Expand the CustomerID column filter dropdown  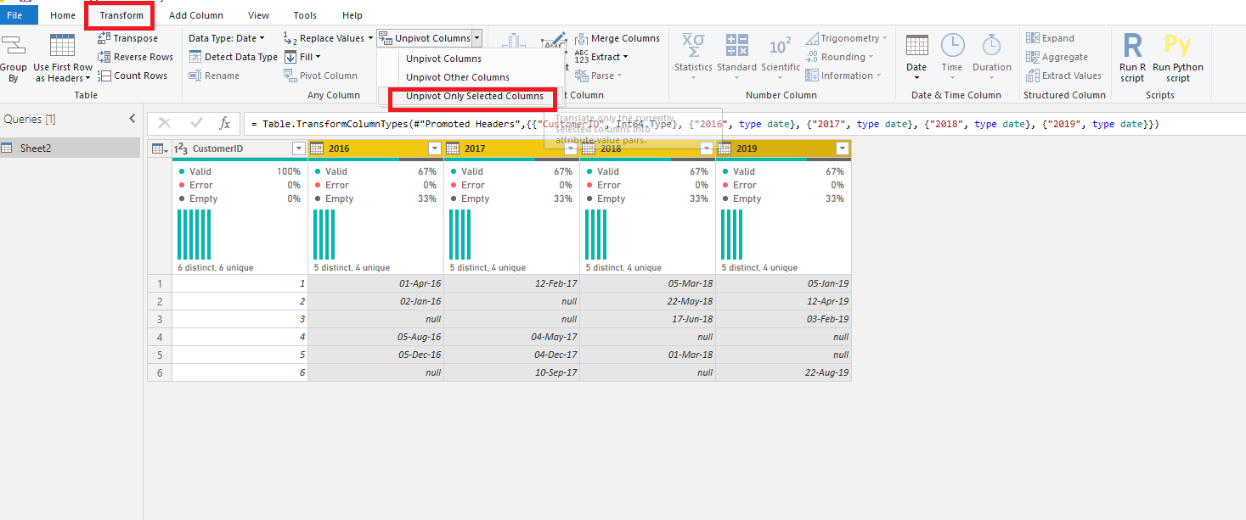coord(298,148)
